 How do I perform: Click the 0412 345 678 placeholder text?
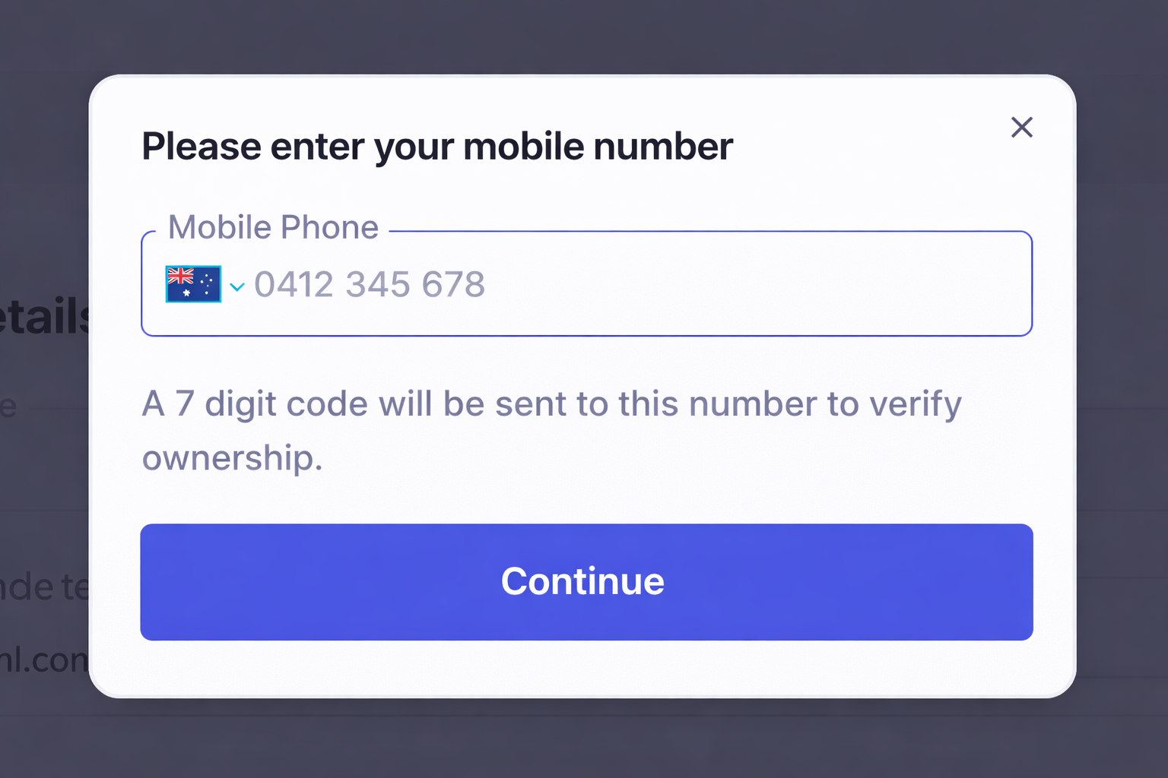[x=370, y=284]
